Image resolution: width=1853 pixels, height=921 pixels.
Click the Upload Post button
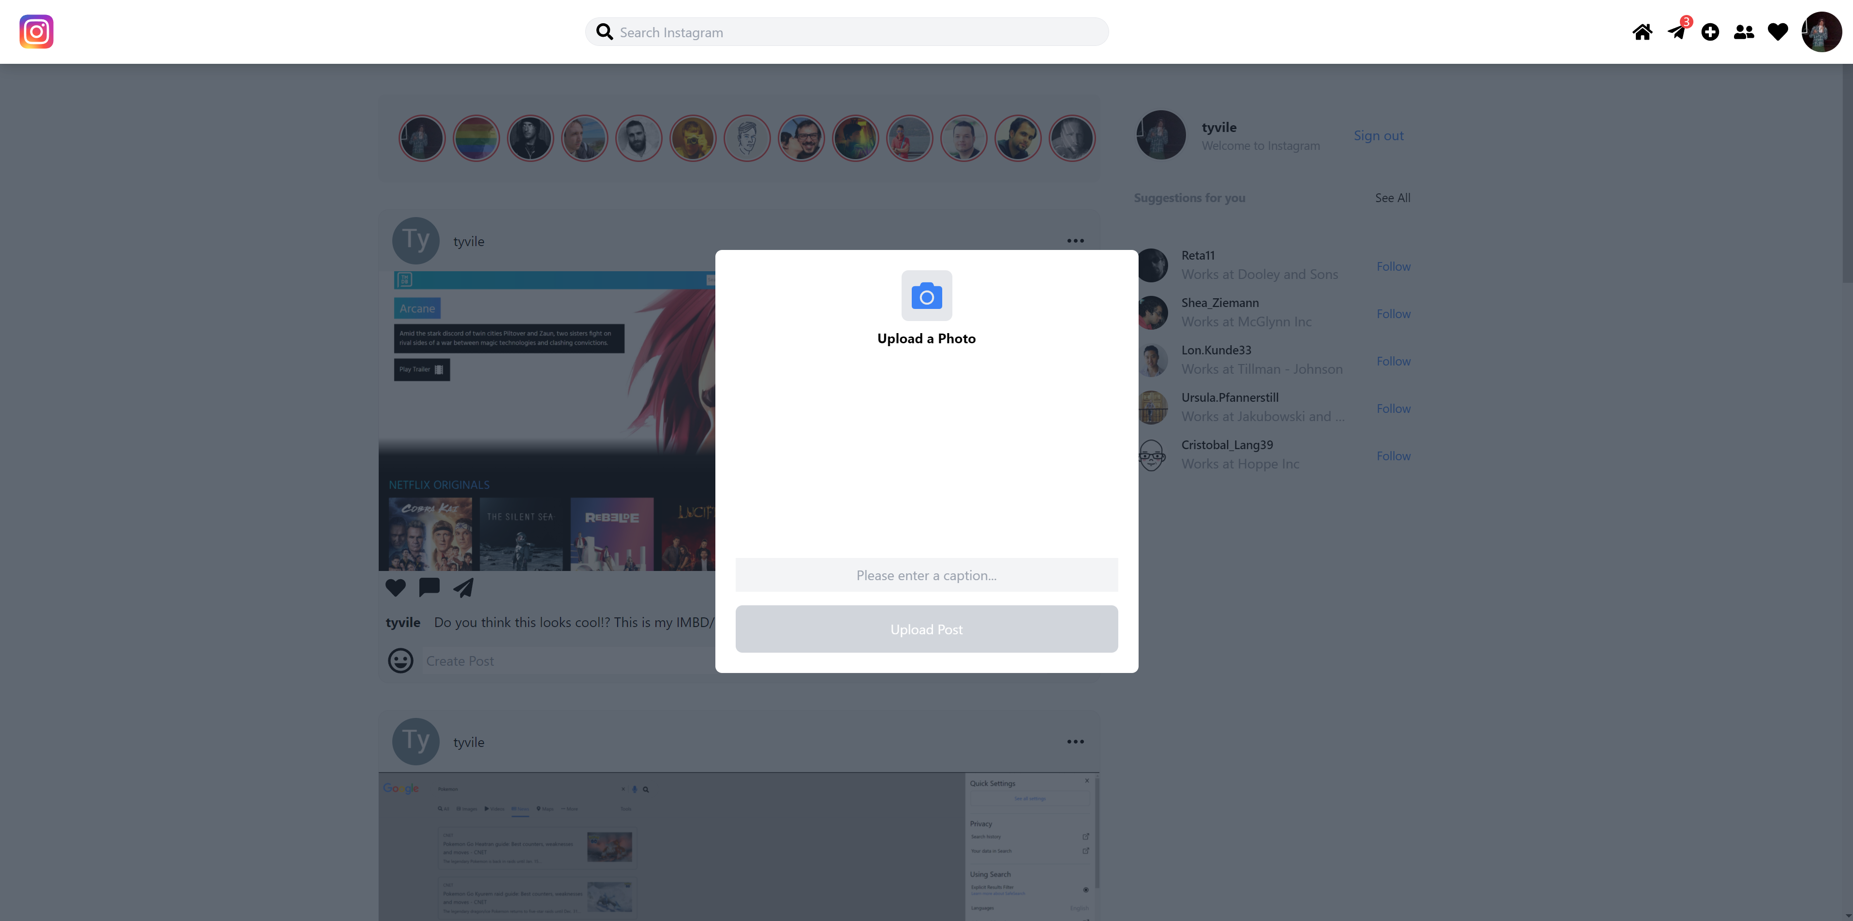[926, 629]
